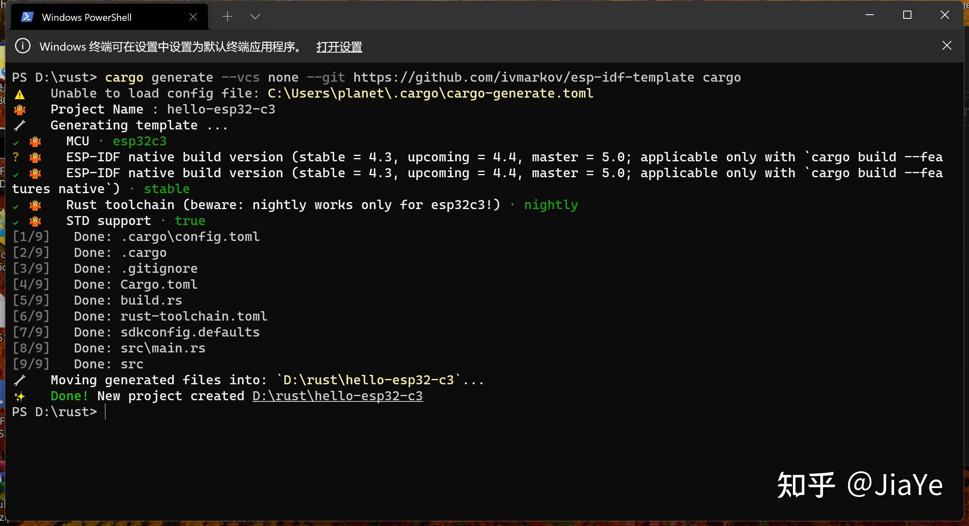Click the green 'stable' version value
This screenshot has width=969, height=526.
(167, 189)
